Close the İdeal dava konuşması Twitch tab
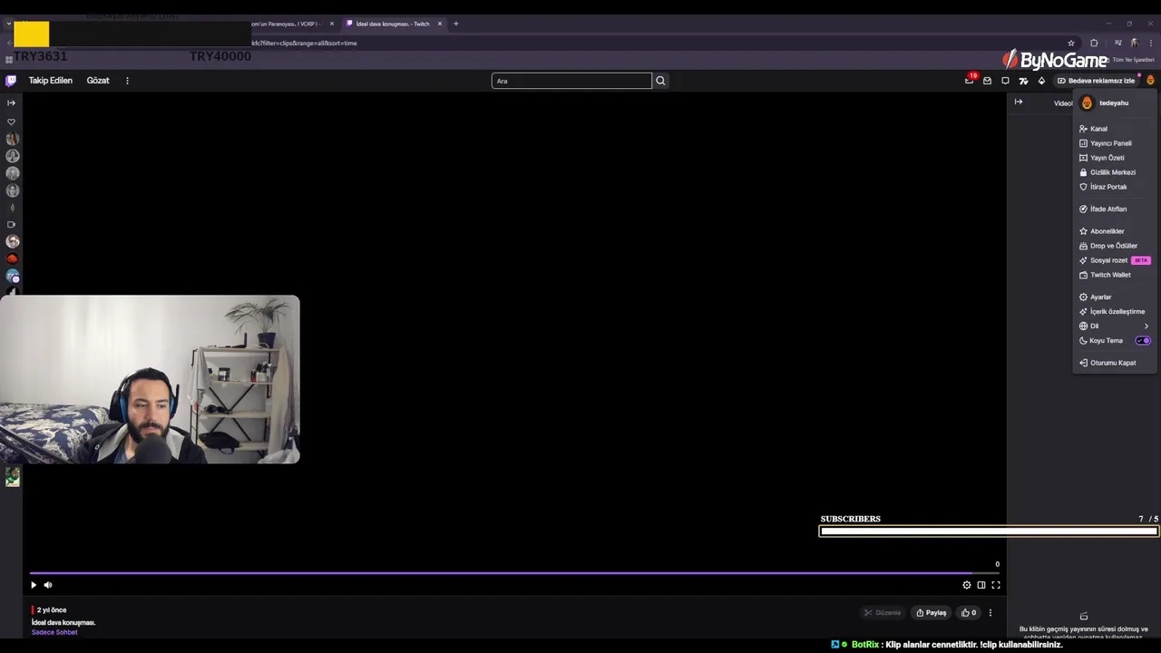The width and height of the screenshot is (1161, 653). (440, 24)
